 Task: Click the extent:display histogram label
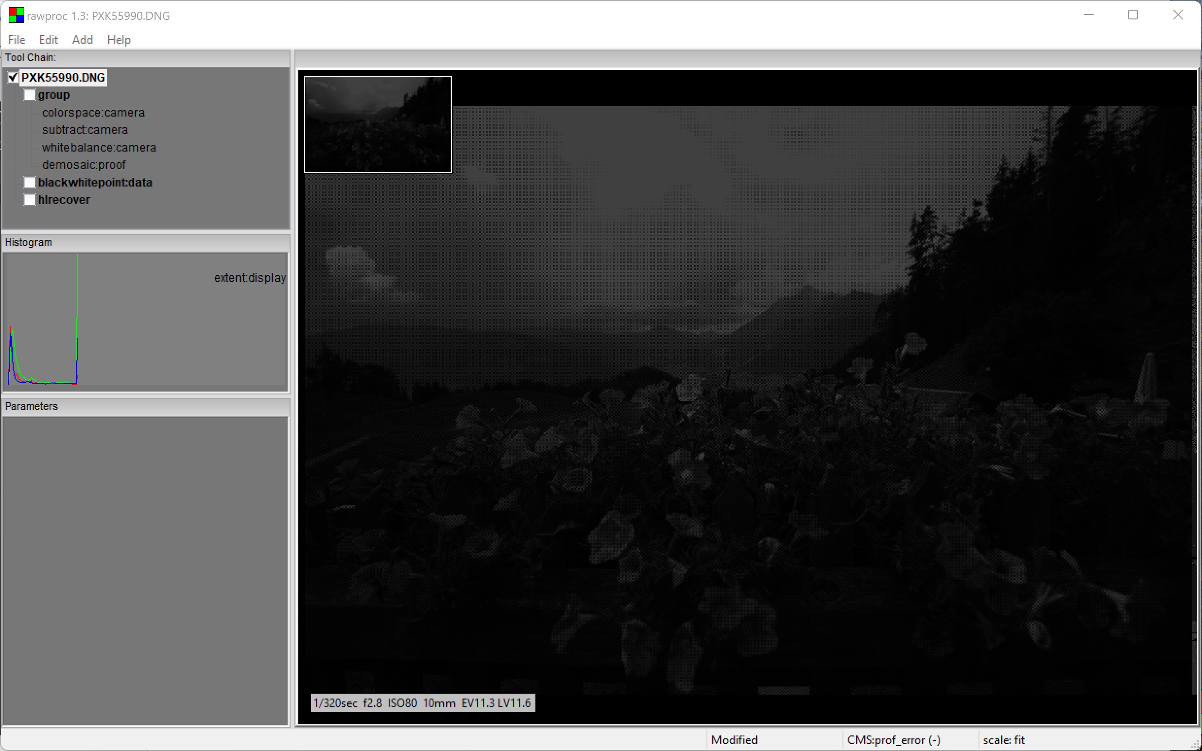249,278
